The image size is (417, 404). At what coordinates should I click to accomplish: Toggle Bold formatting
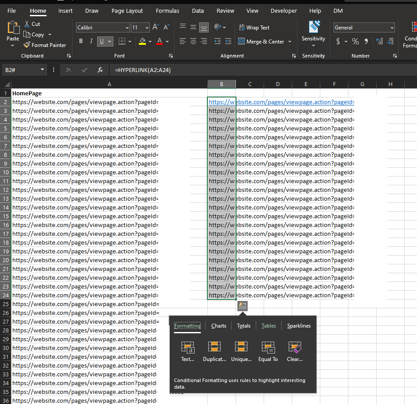coord(81,41)
